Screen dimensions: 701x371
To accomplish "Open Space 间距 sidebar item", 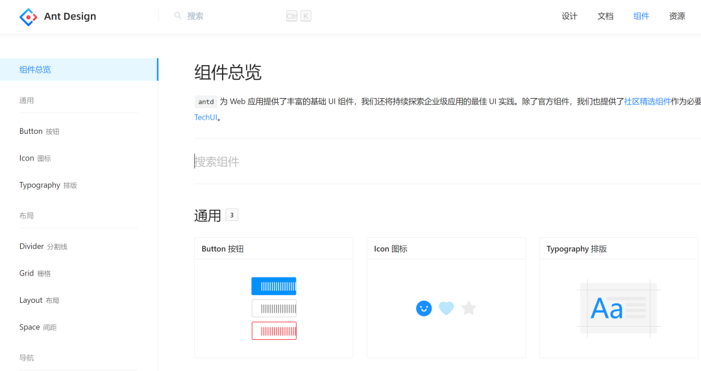I will [38, 327].
